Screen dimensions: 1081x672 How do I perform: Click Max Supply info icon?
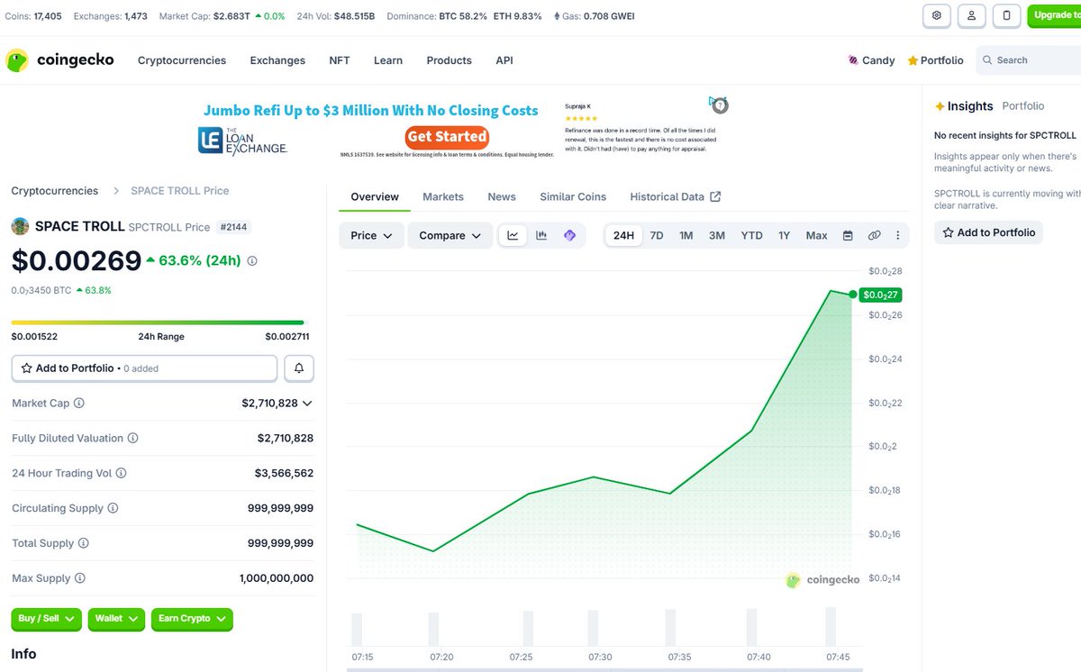coord(80,578)
